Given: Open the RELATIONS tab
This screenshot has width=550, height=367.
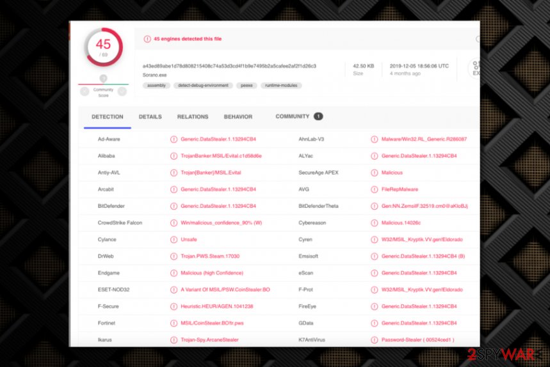Looking at the screenshot, I should [193, 116].
